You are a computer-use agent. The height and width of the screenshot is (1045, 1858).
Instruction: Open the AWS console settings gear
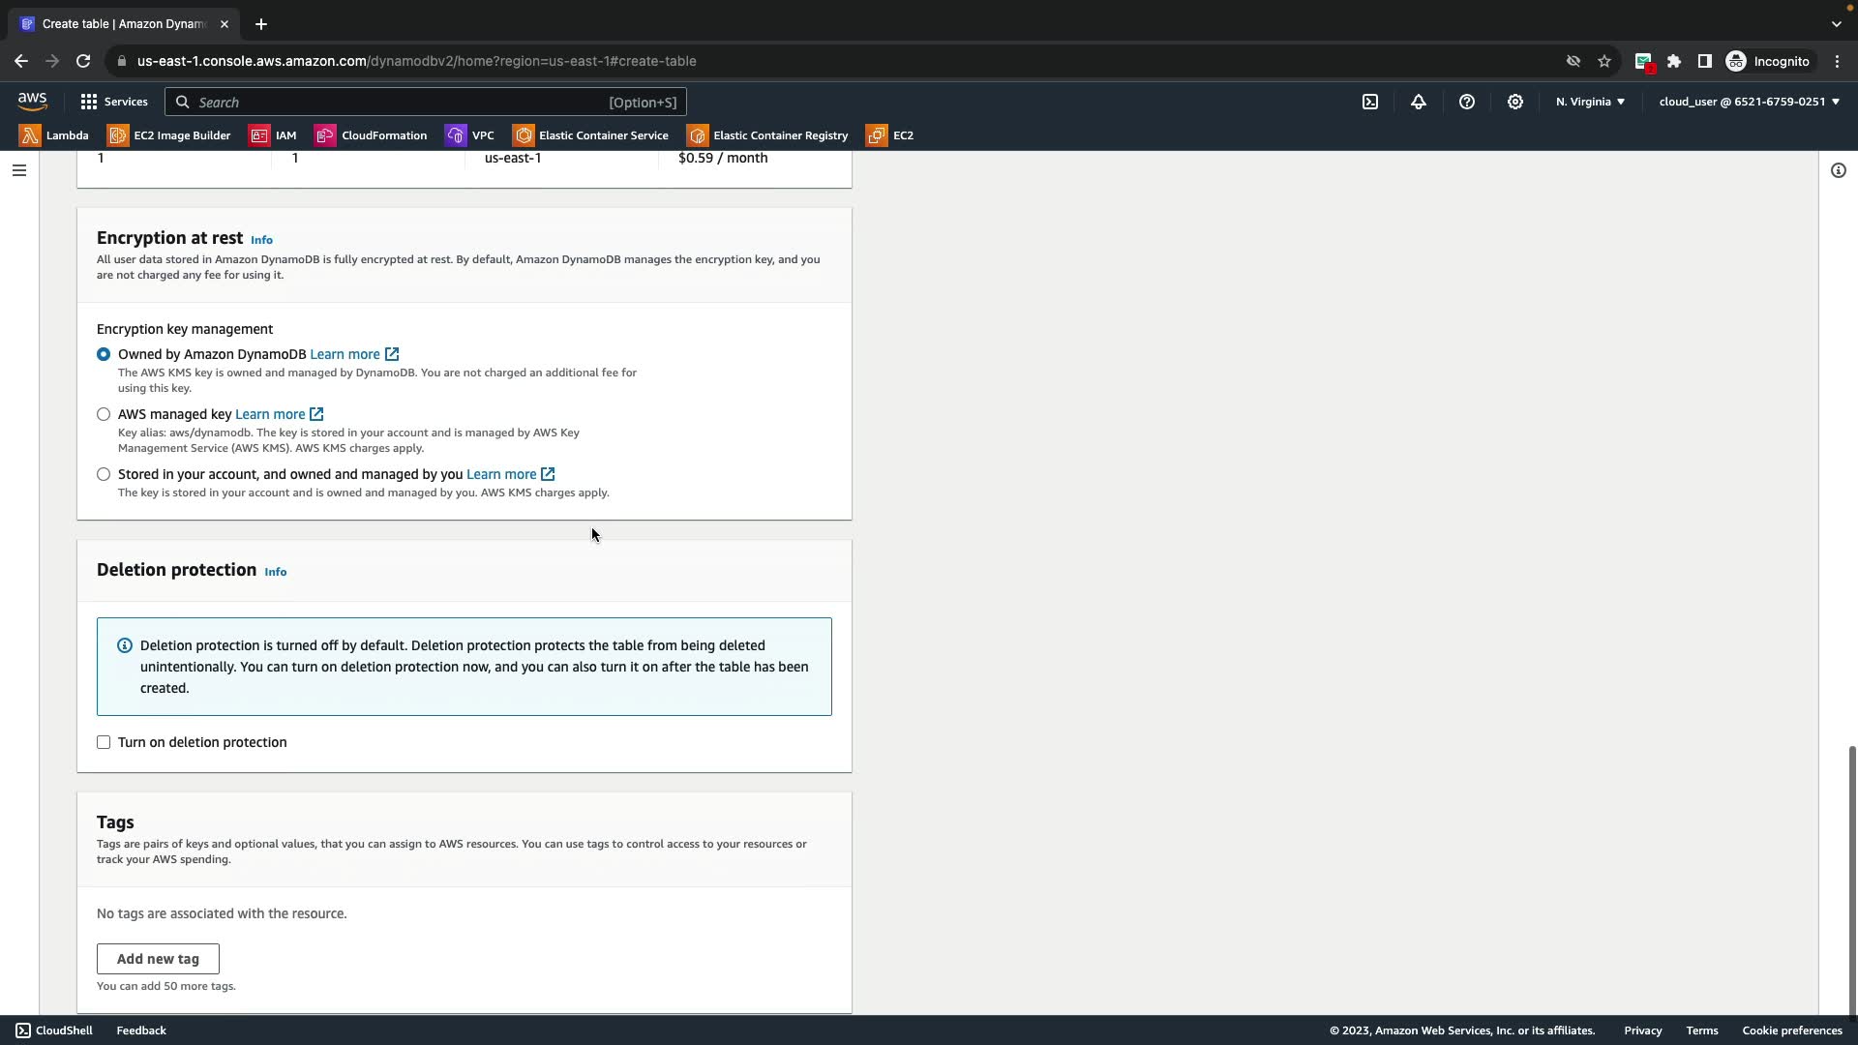coord(1515,102)
